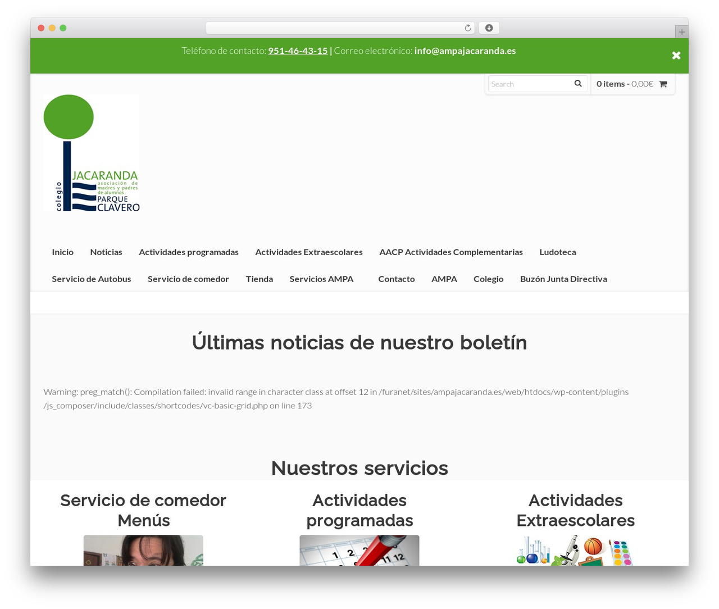Select Actividades Extraescolares in the navigation menu
The height and width of the screenshot is (609, 719).
pos(309,252)
